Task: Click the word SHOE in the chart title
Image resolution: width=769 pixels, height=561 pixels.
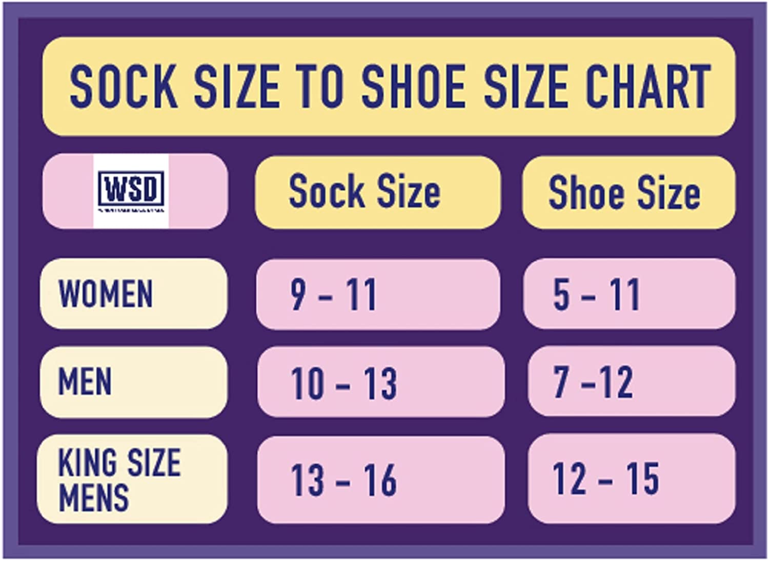Action: click(x=418, y=86)
